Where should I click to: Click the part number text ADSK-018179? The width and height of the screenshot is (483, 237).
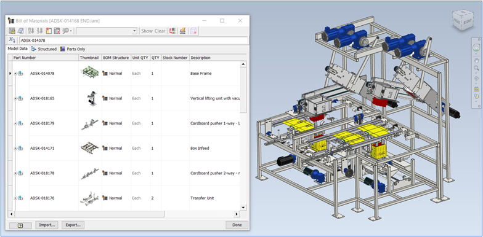click(42, 123)
